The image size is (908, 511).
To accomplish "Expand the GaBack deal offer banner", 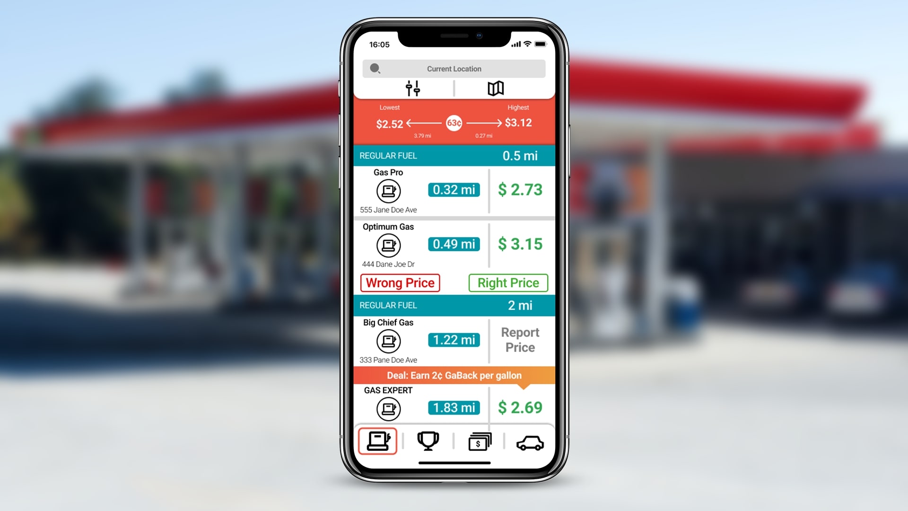I will point(454,375).
